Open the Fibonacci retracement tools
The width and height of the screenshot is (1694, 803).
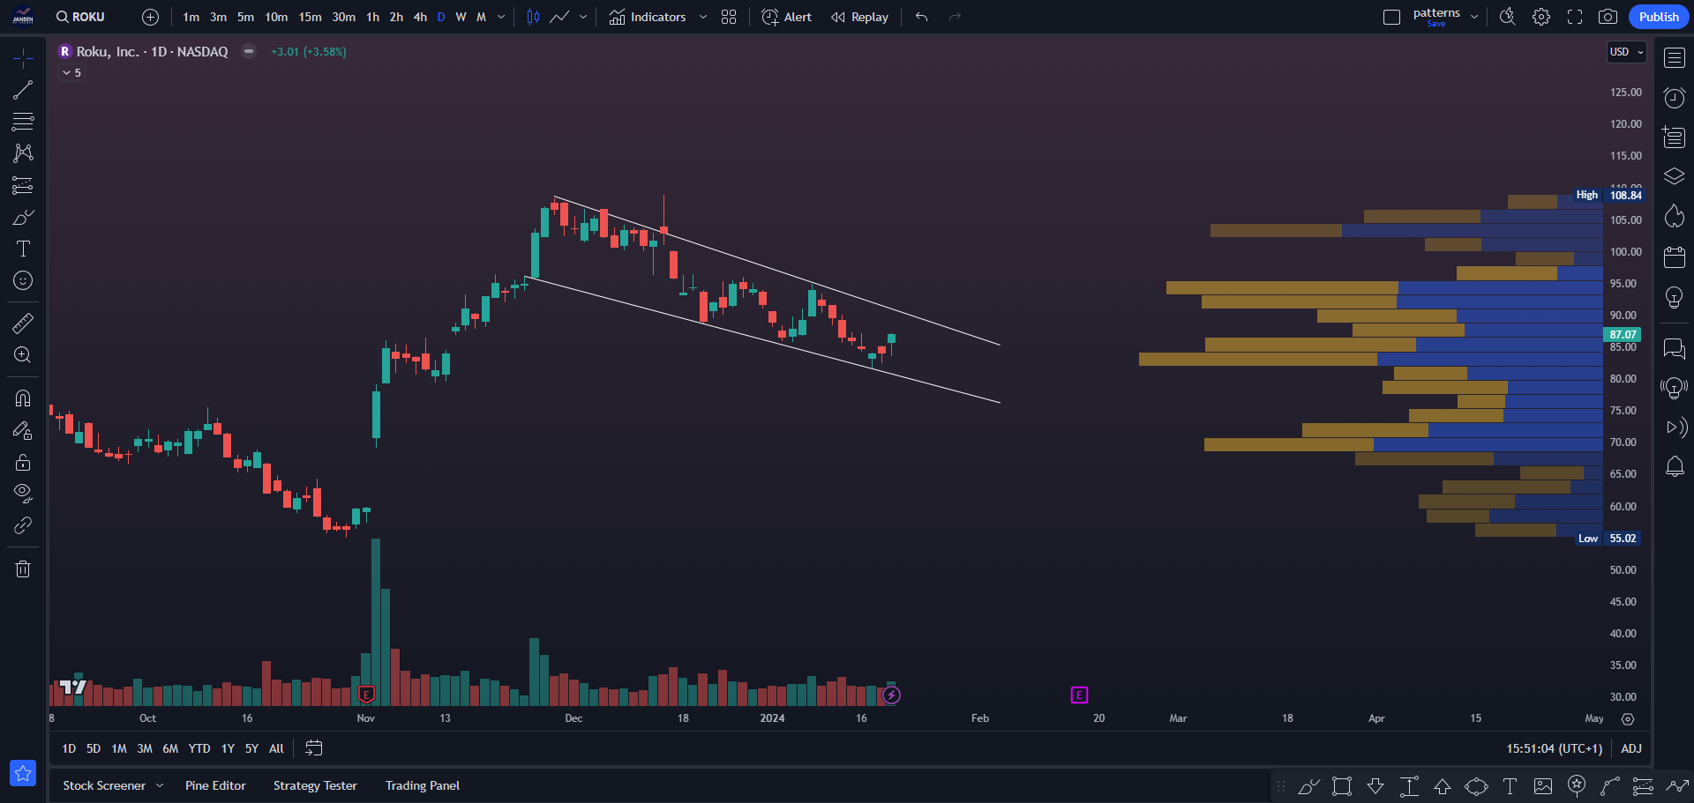pos(23,122)
